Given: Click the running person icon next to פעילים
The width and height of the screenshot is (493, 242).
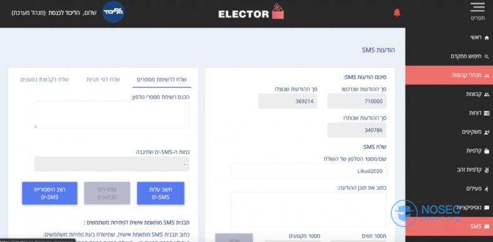Looking at the screenshot, I should [487, 188].
